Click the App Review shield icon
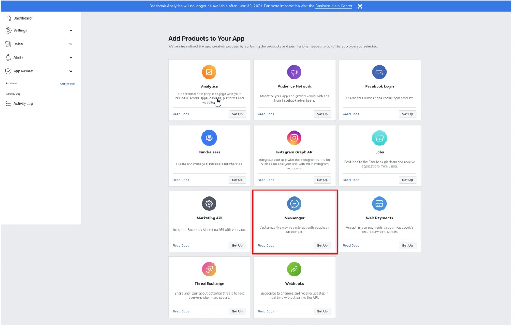515x325 pixels. [x=8, y=71]
